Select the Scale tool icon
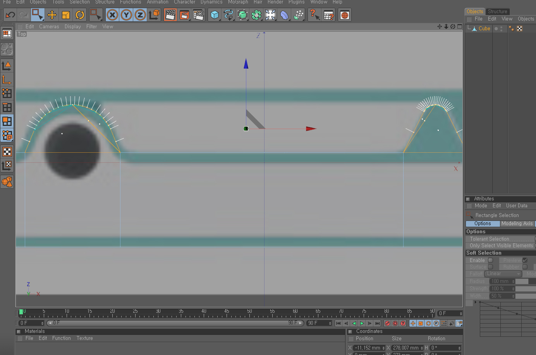 click(x=66, y=15)
